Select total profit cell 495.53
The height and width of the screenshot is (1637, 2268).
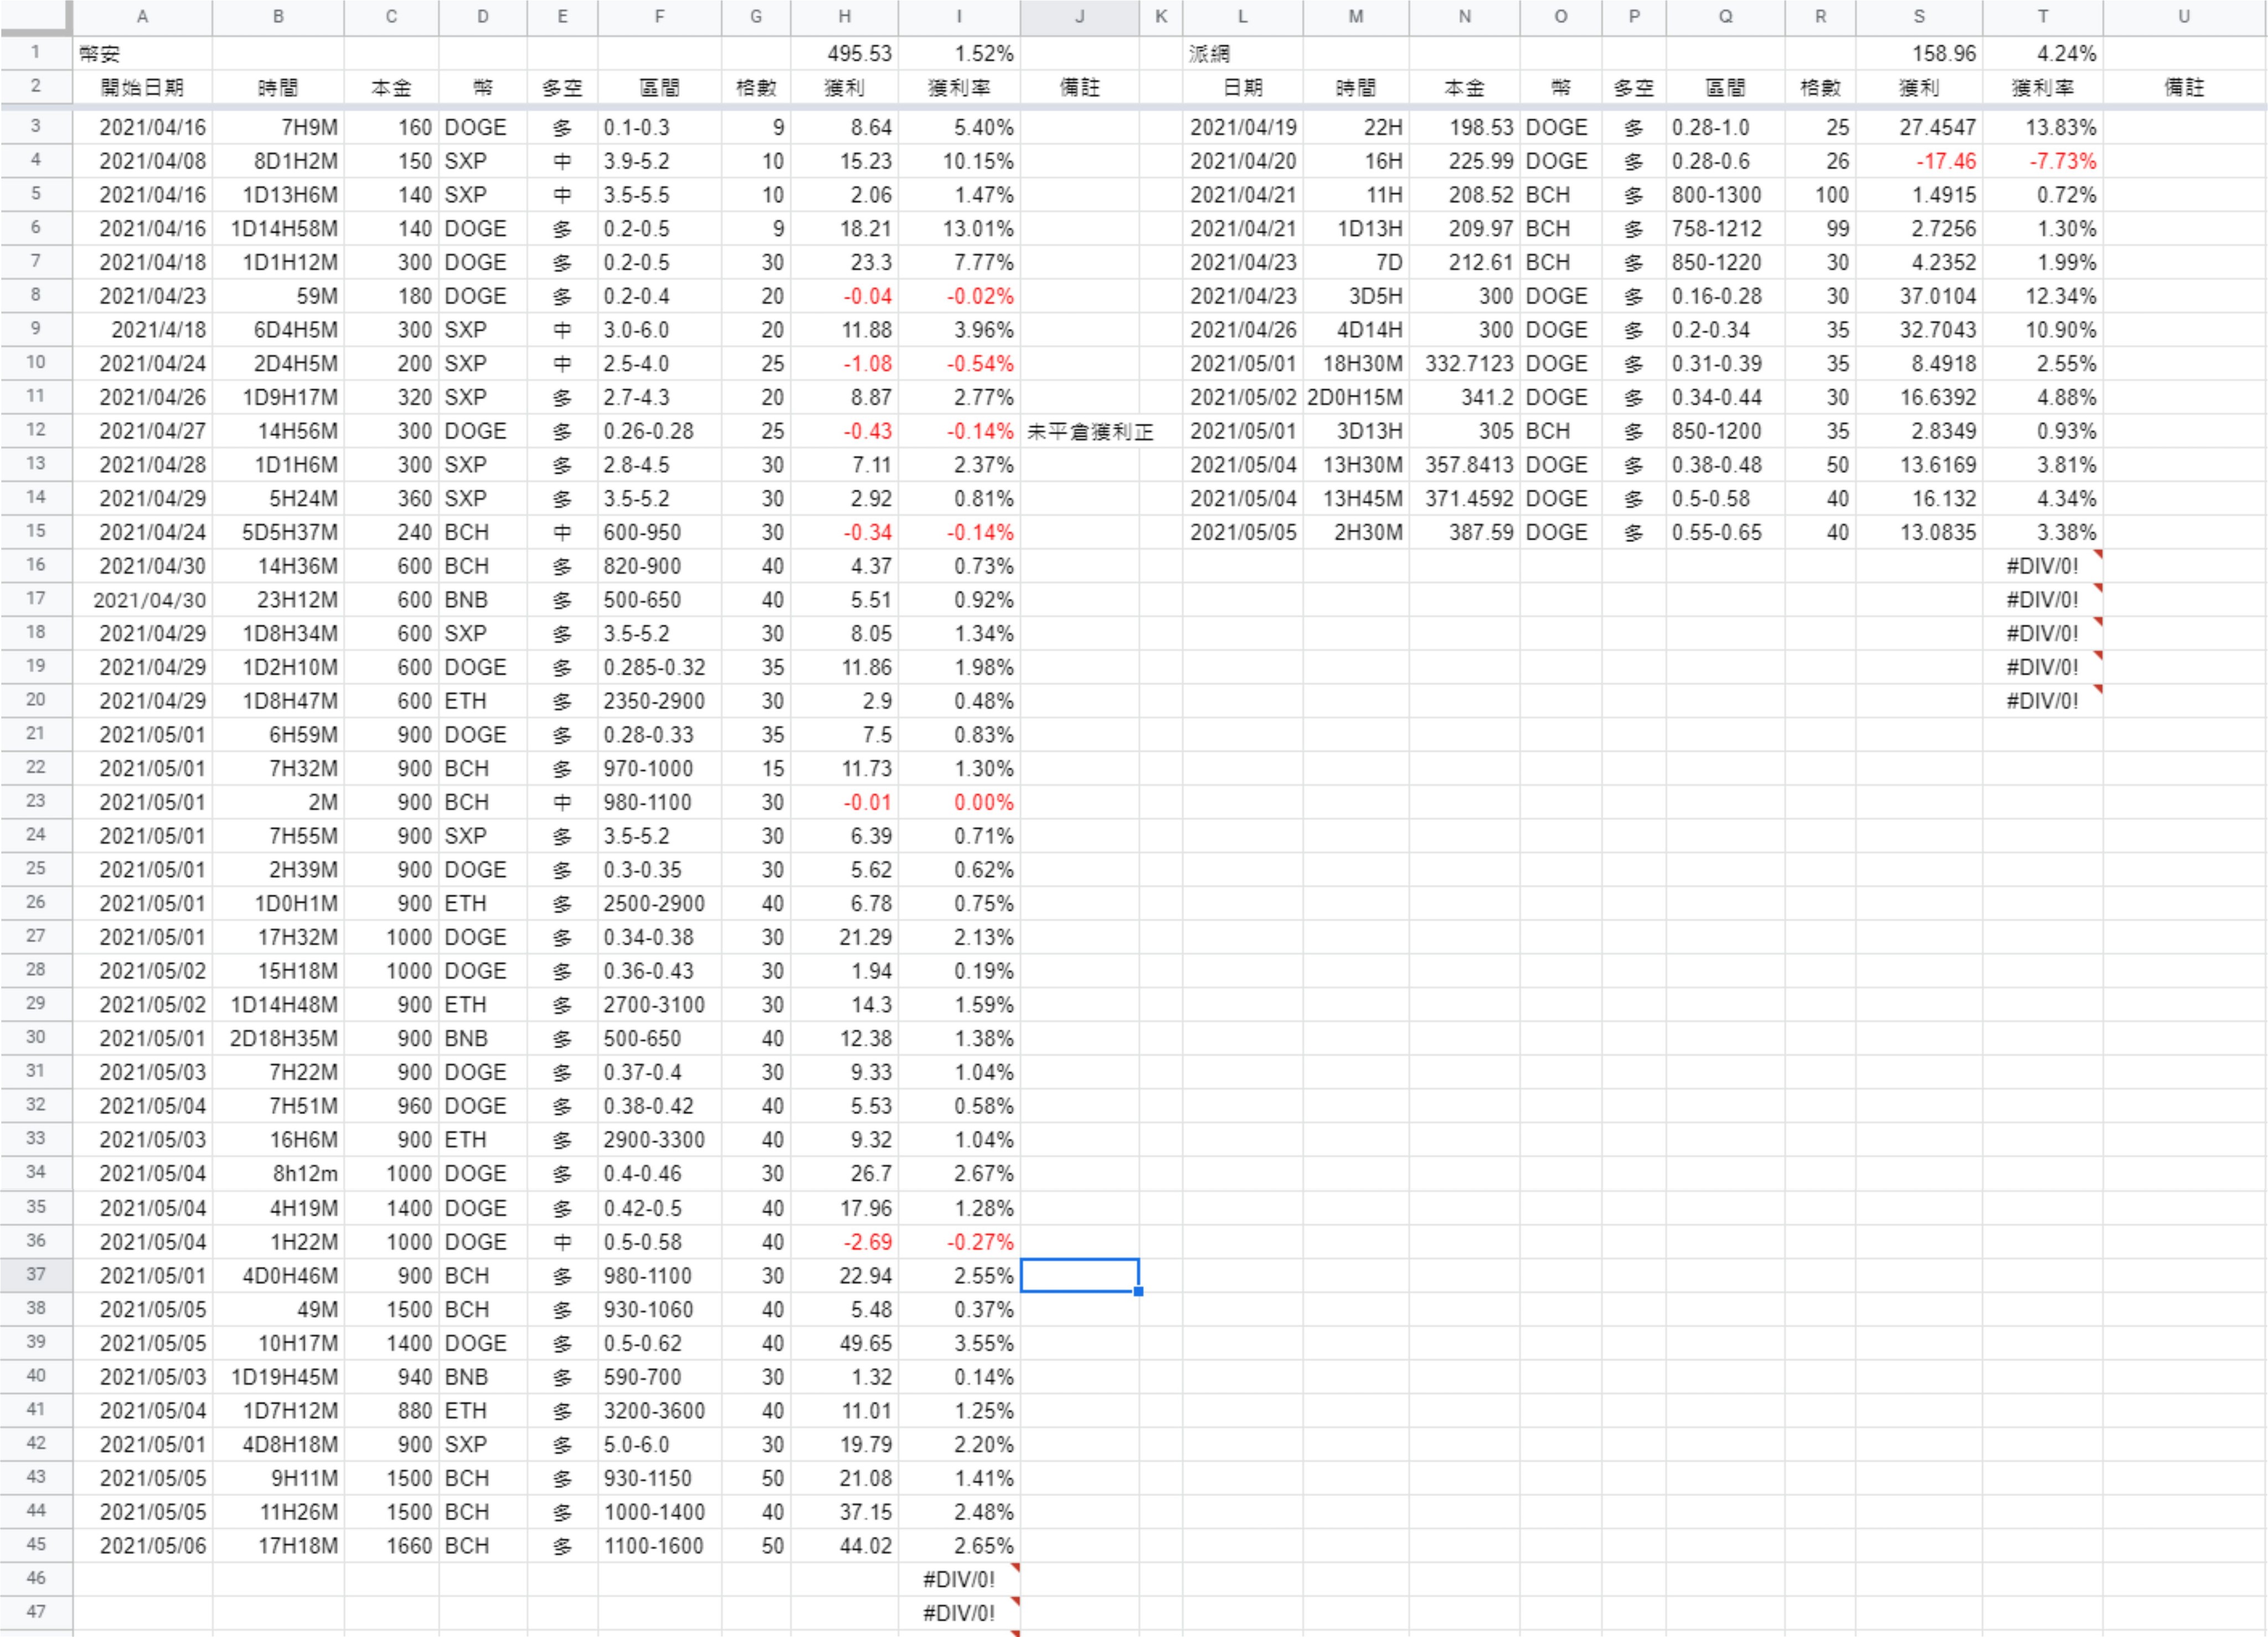coord(844,54)
